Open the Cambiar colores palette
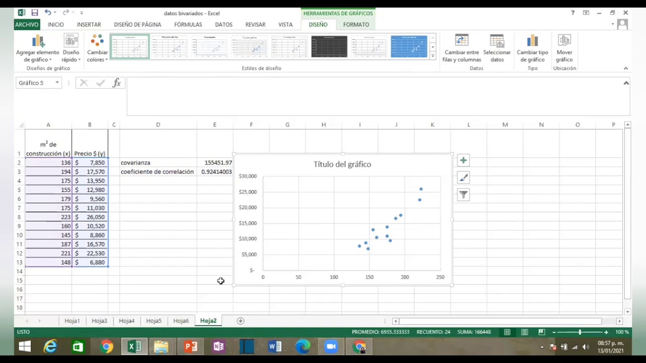This screenshot has width=646, height=363. tap(97, 48)
